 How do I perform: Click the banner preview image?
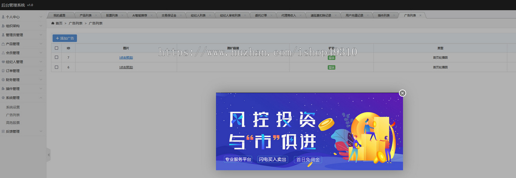point(310,131)
